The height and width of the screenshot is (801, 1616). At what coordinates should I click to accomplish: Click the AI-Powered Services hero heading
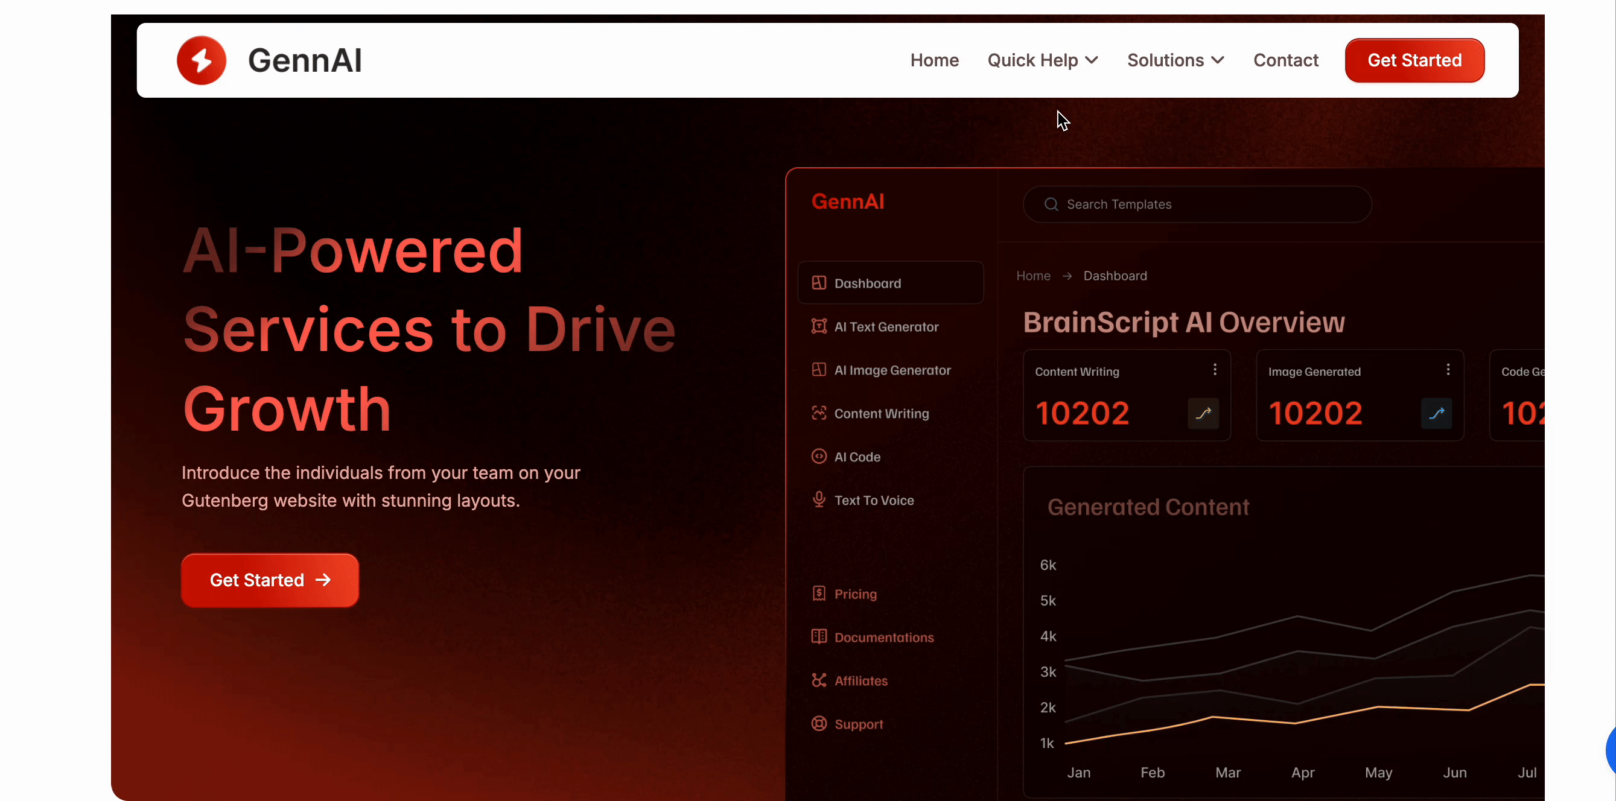429,329
